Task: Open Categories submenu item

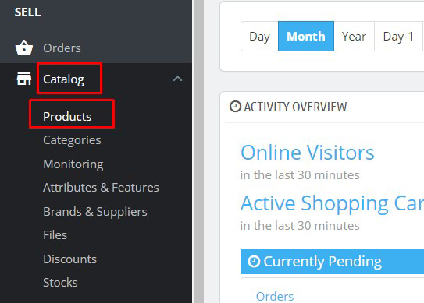Action: click(x=72, y=140)
